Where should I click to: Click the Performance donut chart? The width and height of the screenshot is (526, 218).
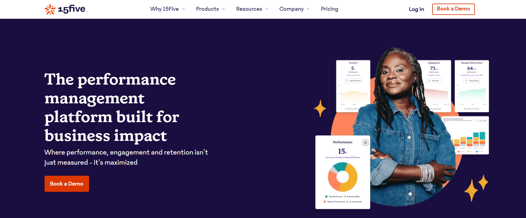(342, 177)
